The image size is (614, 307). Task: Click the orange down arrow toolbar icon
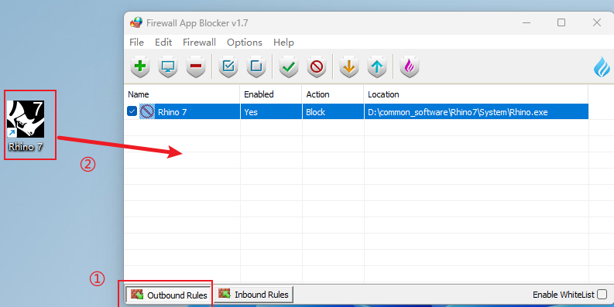[x=349, y=67]
